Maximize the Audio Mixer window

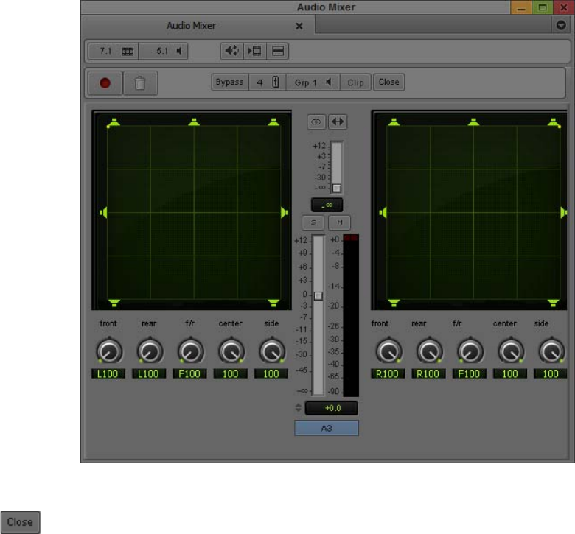543,7
